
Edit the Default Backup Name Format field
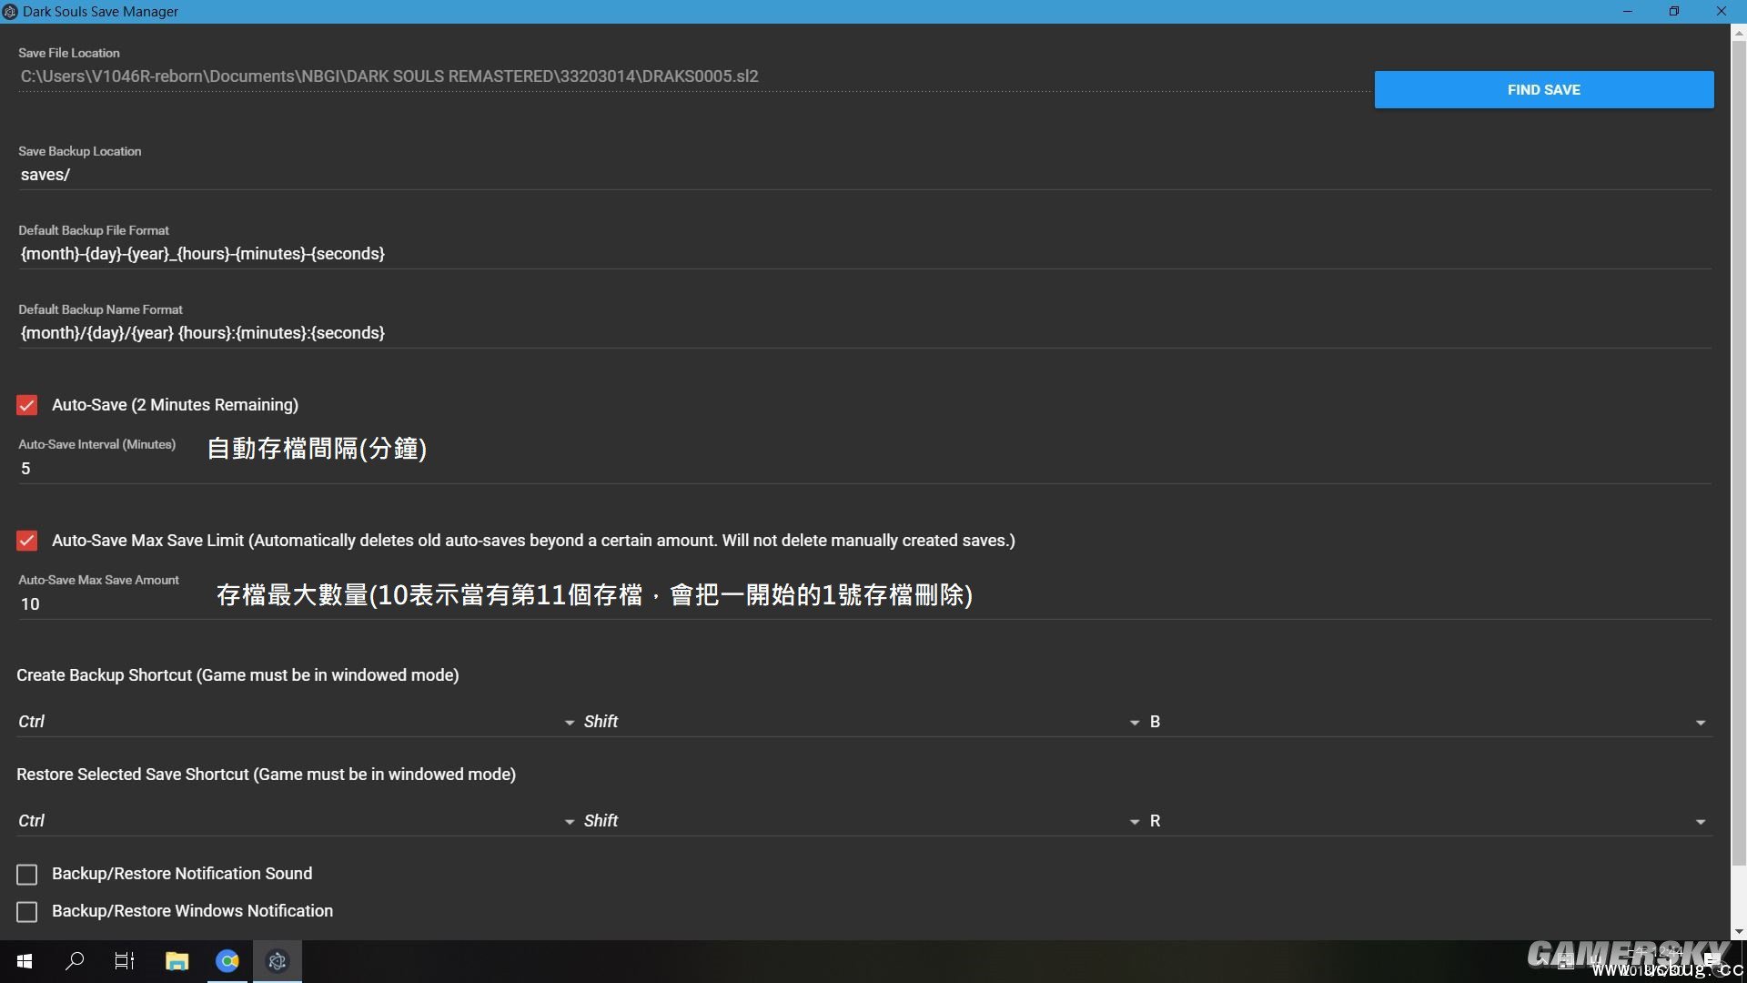(864, 333)
